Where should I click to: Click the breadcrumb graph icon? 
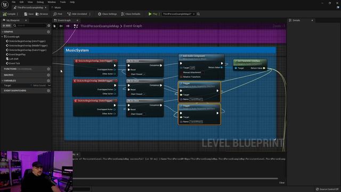pos(76,26)
